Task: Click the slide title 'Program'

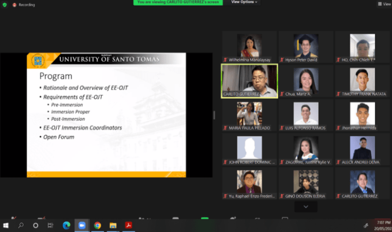Action: (x=56, y=76)
